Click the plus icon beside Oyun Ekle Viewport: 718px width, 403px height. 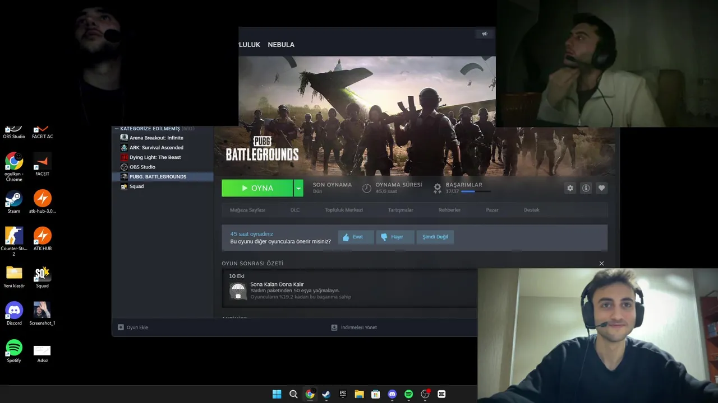(121, 327)
